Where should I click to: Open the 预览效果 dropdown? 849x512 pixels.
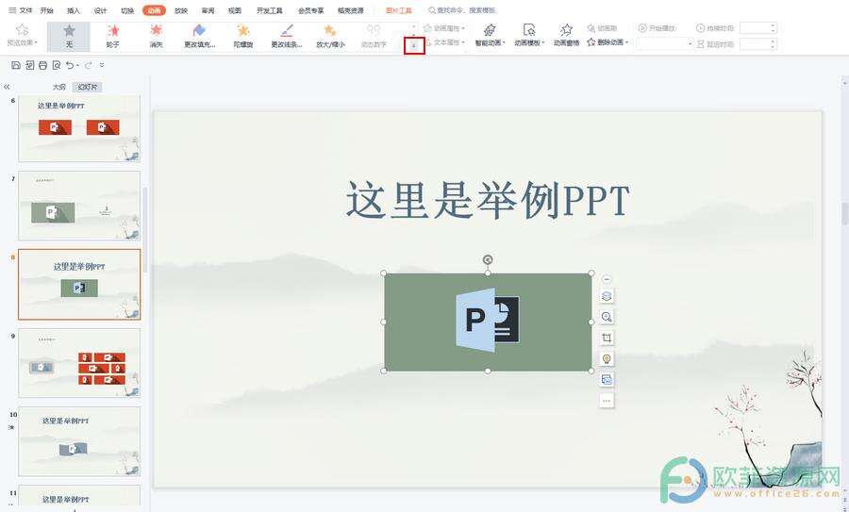23,35
